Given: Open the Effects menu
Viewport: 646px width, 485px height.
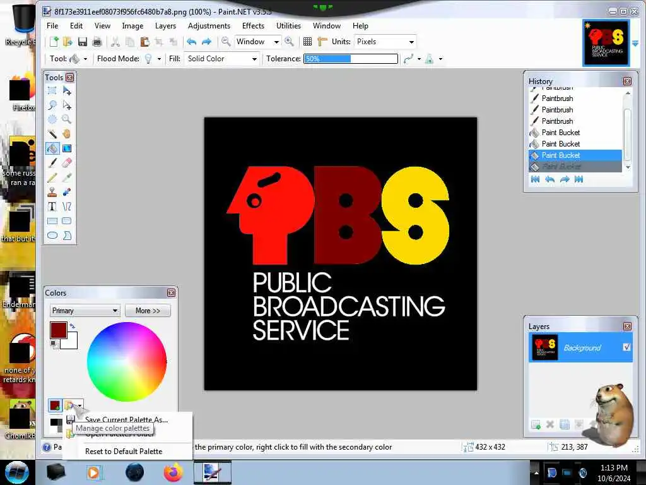Looking at the screenshot, I should [253, 25].
